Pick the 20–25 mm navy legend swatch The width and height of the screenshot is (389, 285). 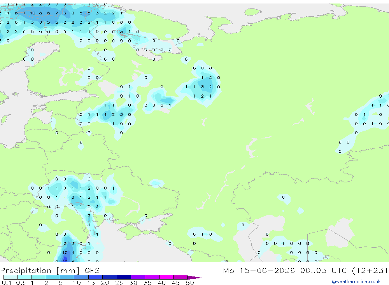click(x=110, y=277)
